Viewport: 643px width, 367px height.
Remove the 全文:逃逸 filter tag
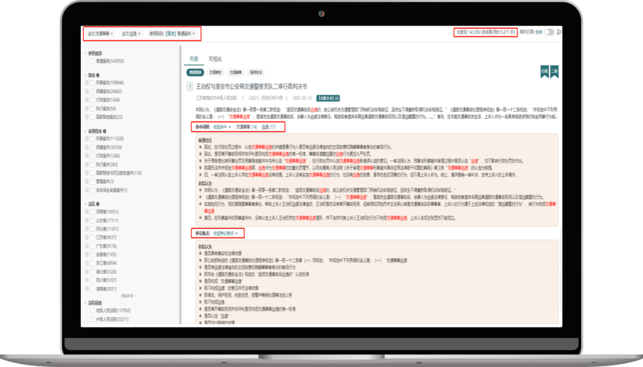pos(139,33)
